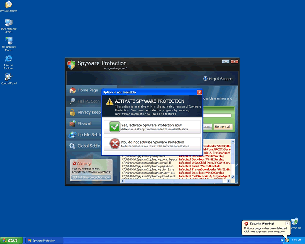Screen dimensions: 305x244
Task: Open Update Settings from the sidebar
Action: (89, 135)
